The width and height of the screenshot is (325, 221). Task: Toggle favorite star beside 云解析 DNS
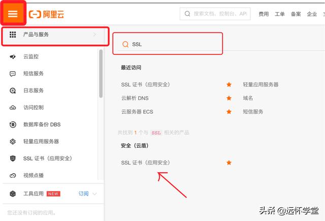229,98
